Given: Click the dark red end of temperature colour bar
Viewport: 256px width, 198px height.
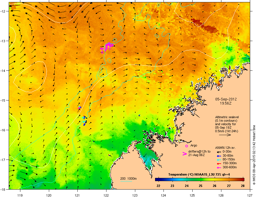Looking at the screenshot, I should click(x=242, y=180).
